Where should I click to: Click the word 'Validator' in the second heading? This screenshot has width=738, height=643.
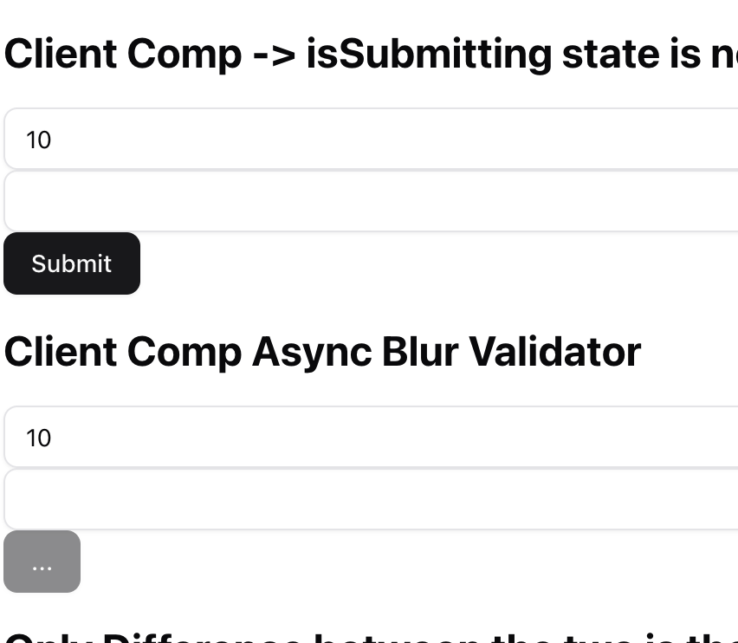tap(555, 351)
